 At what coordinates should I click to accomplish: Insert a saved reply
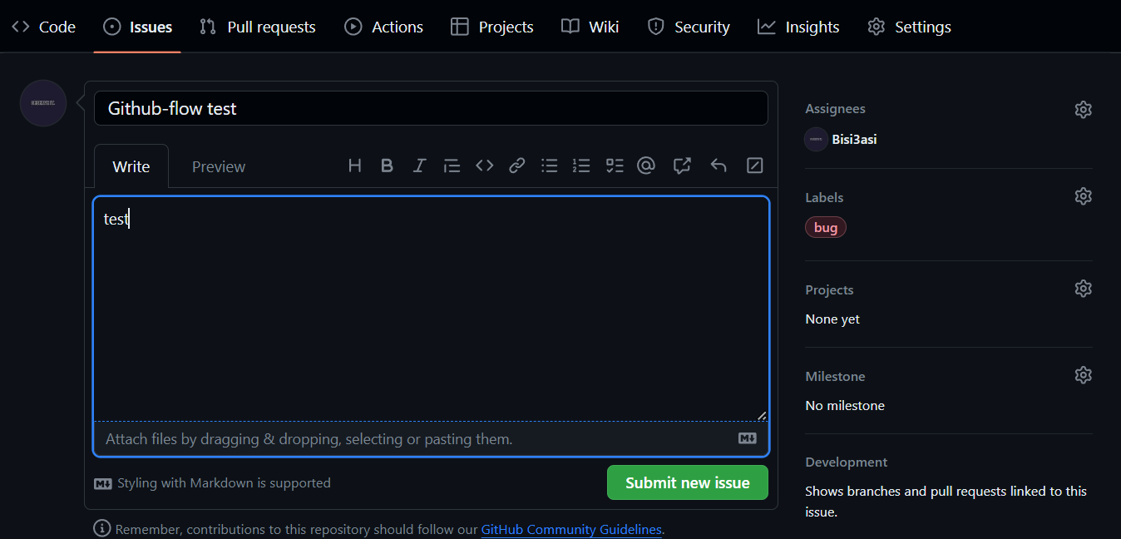point(719,166)
